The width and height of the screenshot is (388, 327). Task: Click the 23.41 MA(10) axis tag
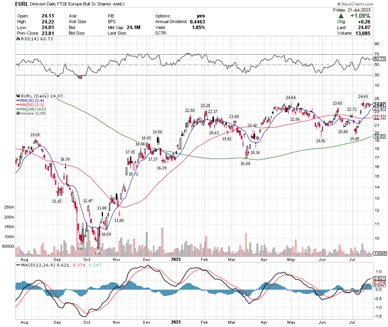coord(380,109)
